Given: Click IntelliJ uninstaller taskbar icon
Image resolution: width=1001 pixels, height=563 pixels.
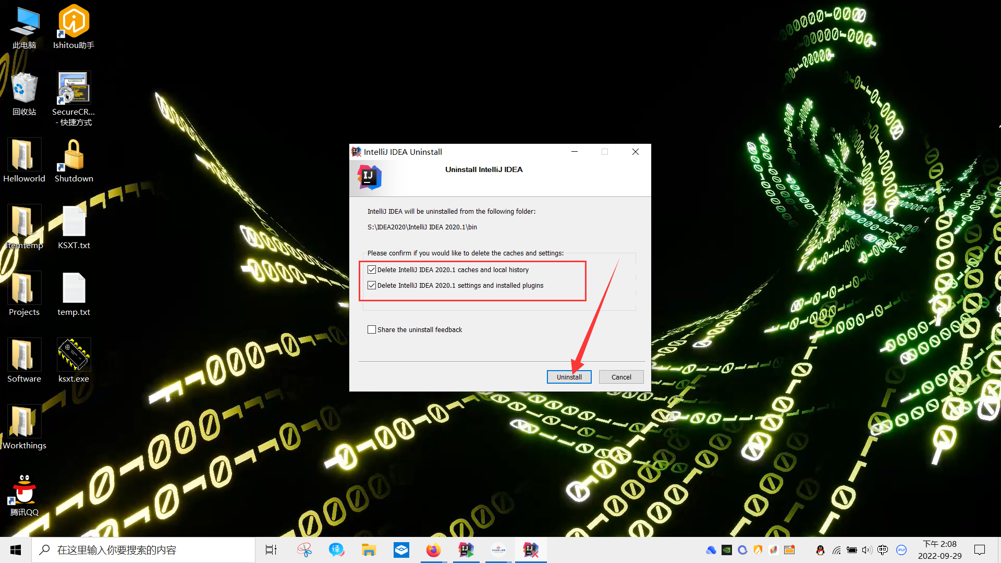Looking at the screenshot, I should pos(531,550).
